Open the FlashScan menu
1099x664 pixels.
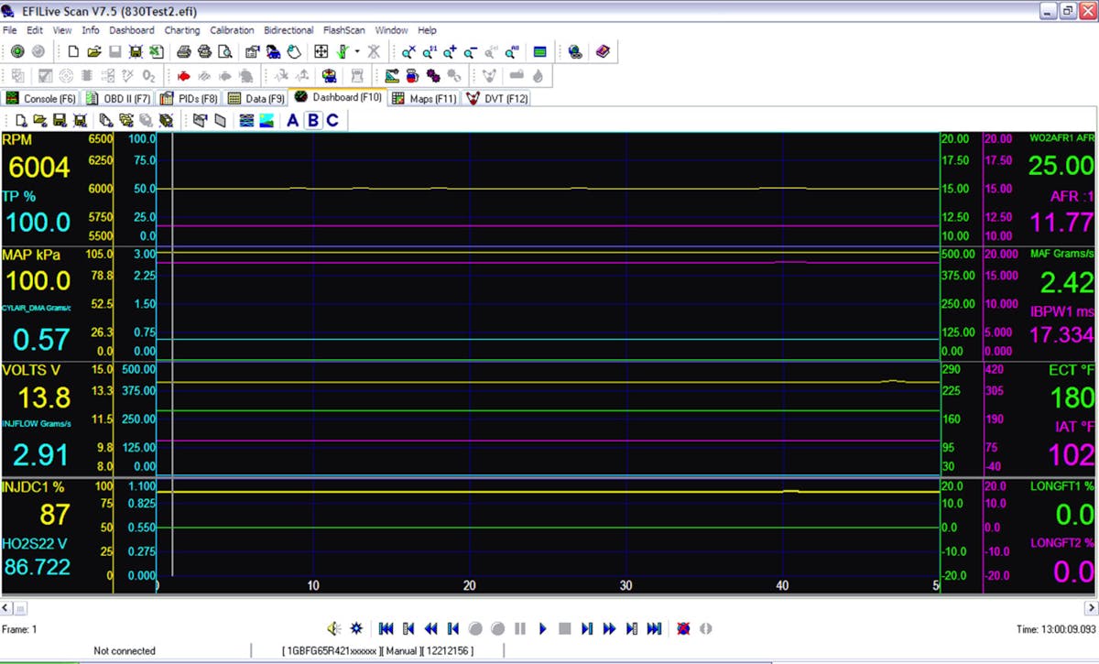(x=343, y=30)
